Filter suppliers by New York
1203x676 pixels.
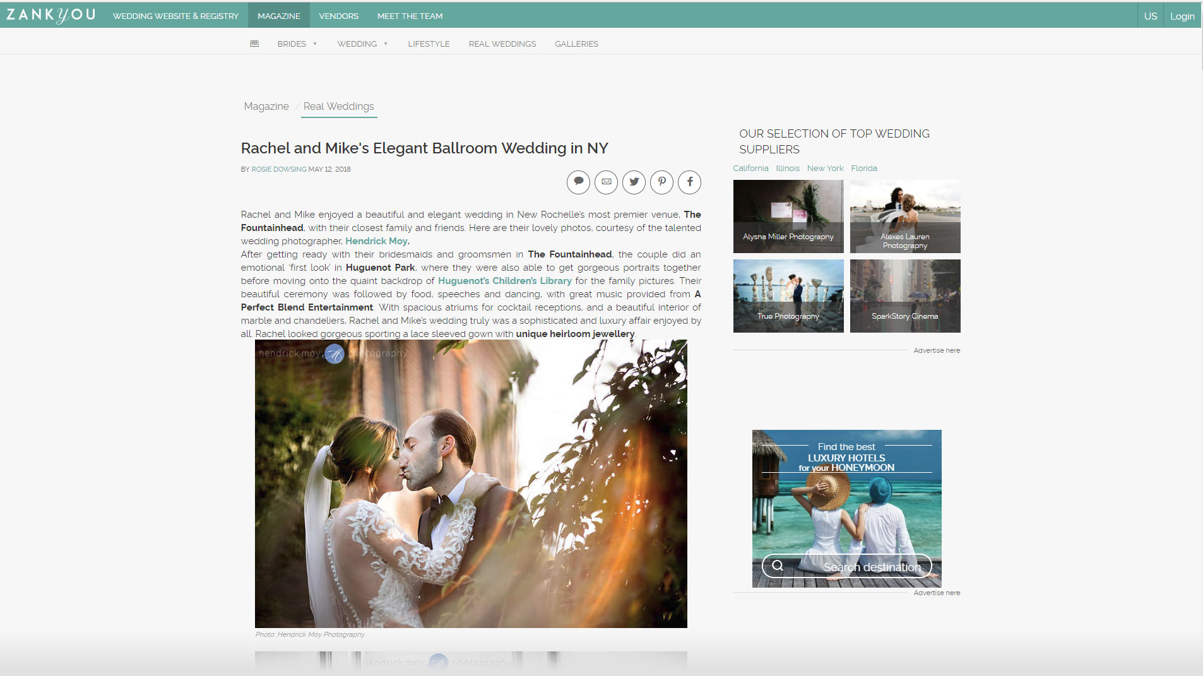[825, 168]
